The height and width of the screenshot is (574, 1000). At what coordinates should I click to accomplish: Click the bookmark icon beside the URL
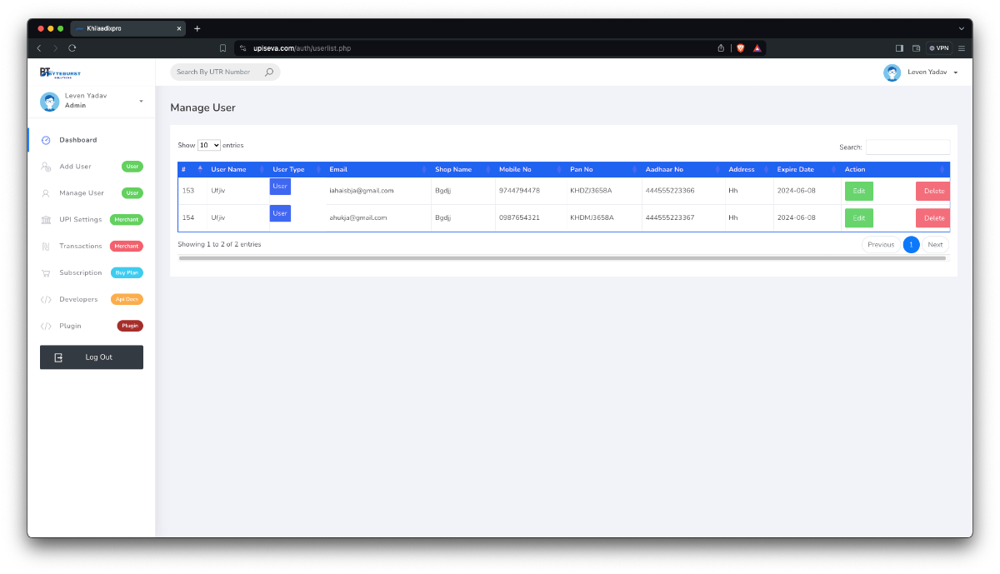click(222, 48)
